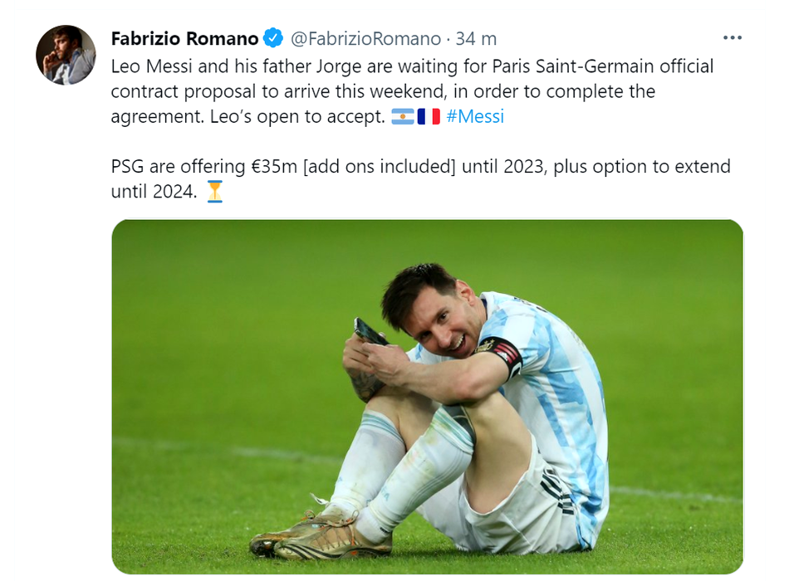
Task: Click the Argentina flag emoji
Action: (402, 117)
